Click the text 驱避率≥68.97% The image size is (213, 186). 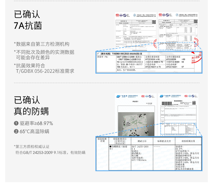(x=36, y=123)
